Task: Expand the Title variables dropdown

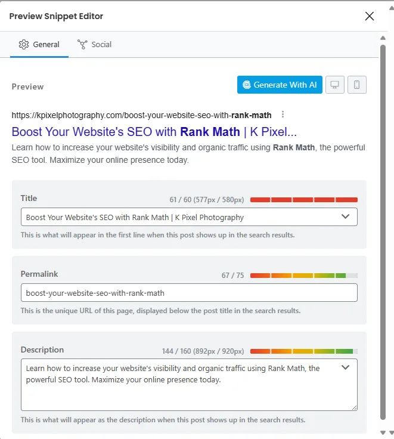Action: (x=345, y=217)
